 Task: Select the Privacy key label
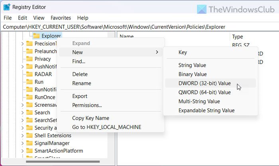coord(43,59)
